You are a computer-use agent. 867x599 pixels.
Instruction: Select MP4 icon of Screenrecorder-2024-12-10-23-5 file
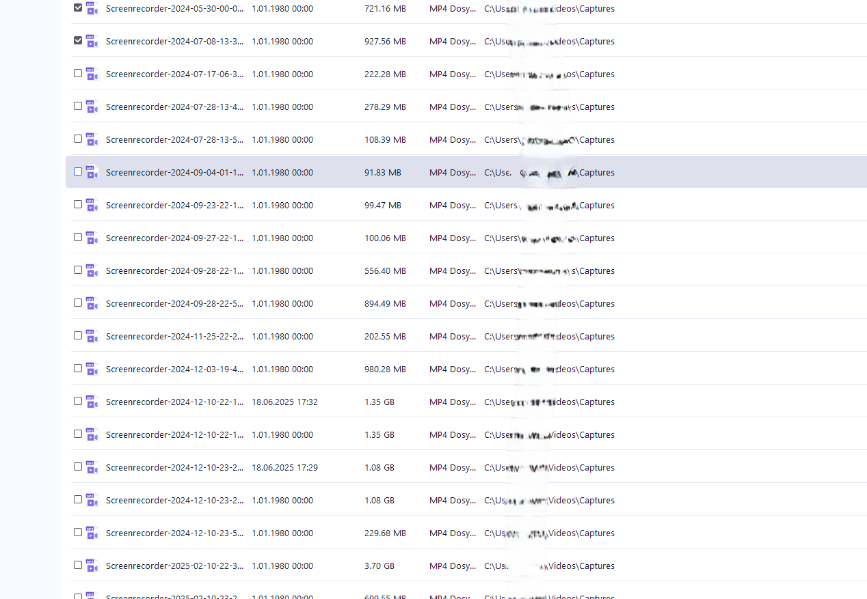[92, 533]
